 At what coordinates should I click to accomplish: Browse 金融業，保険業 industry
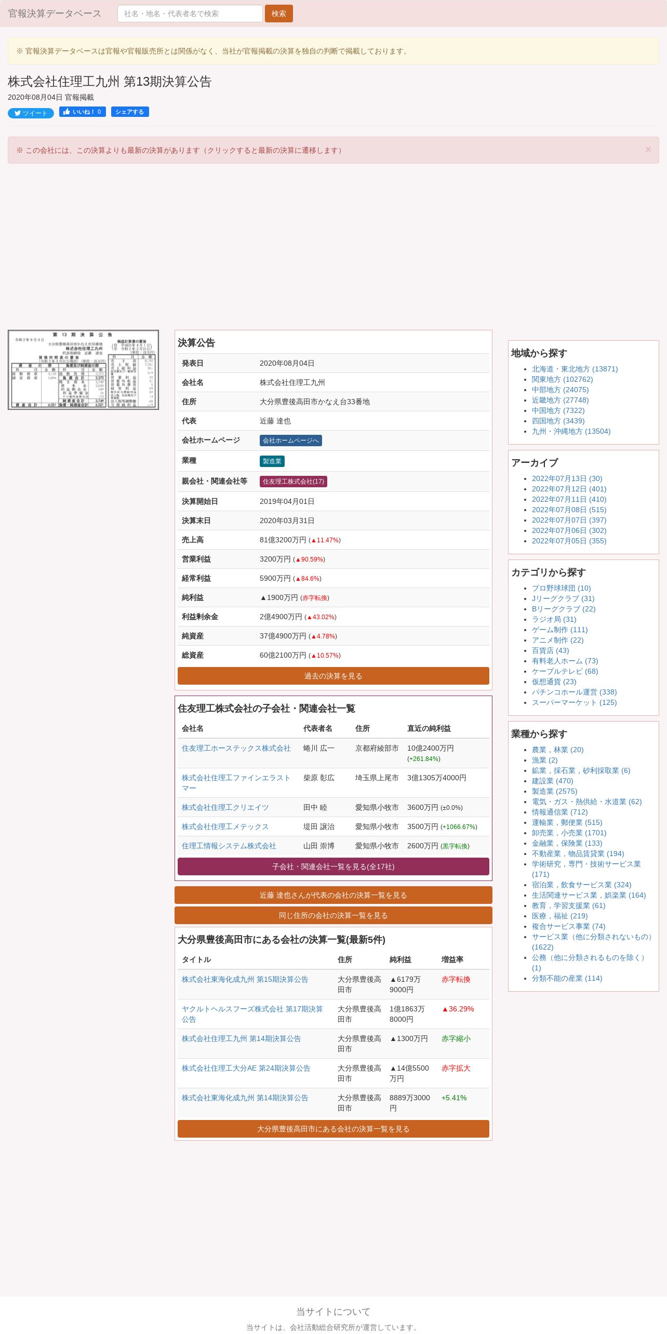pyautogui.click(x=567, y=843)
